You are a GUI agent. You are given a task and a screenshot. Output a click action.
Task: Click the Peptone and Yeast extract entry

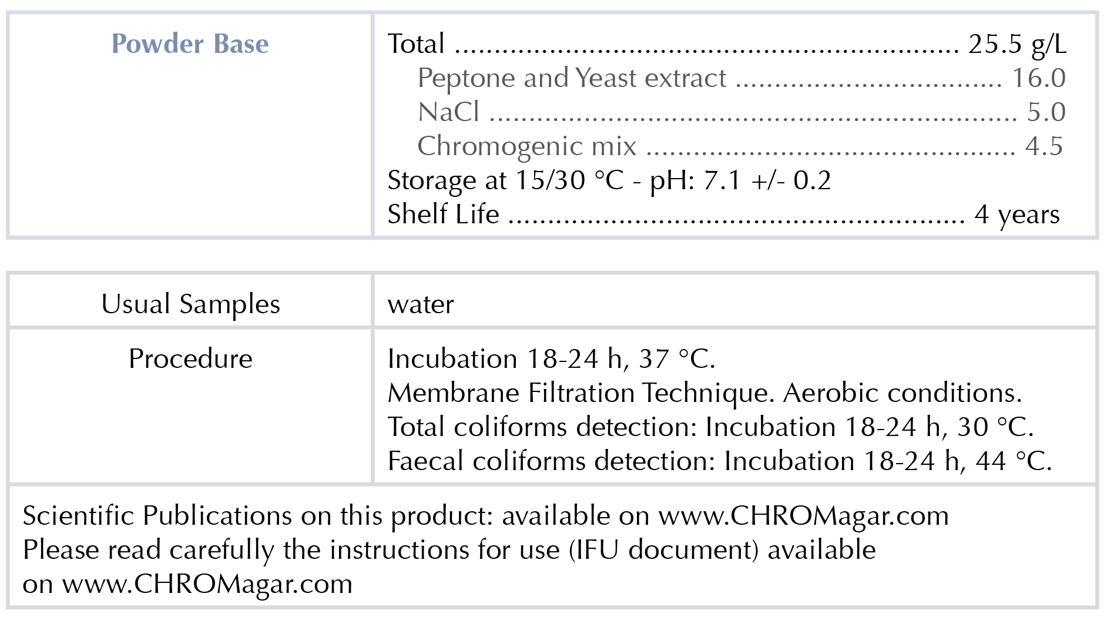[572, 78]
